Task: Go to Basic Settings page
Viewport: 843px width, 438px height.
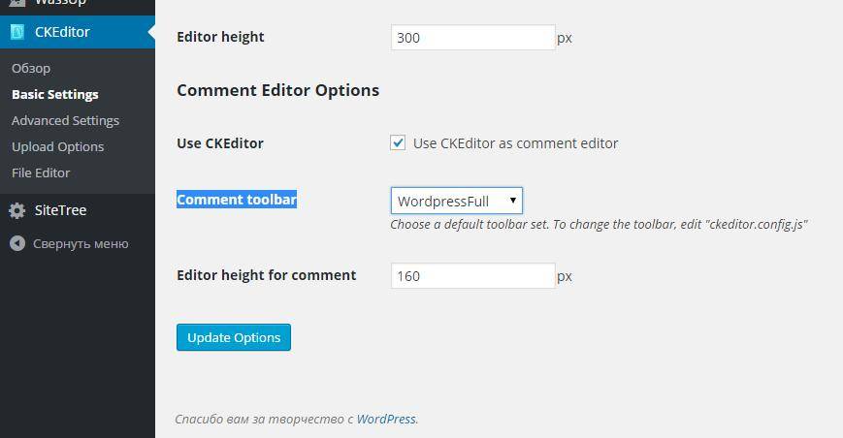Action: point(54,94)
